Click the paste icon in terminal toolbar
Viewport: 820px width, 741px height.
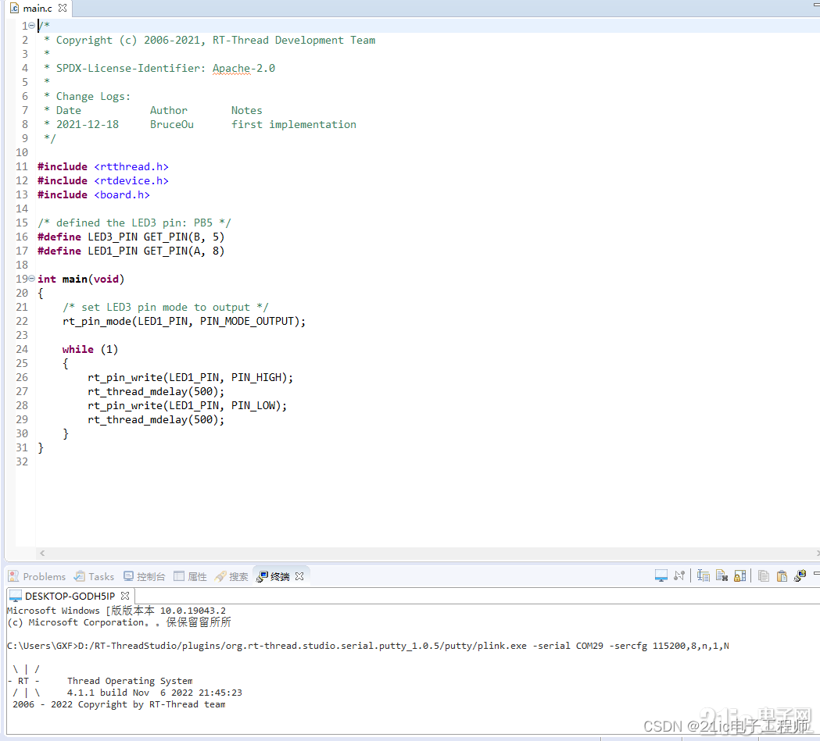point(782,575)
